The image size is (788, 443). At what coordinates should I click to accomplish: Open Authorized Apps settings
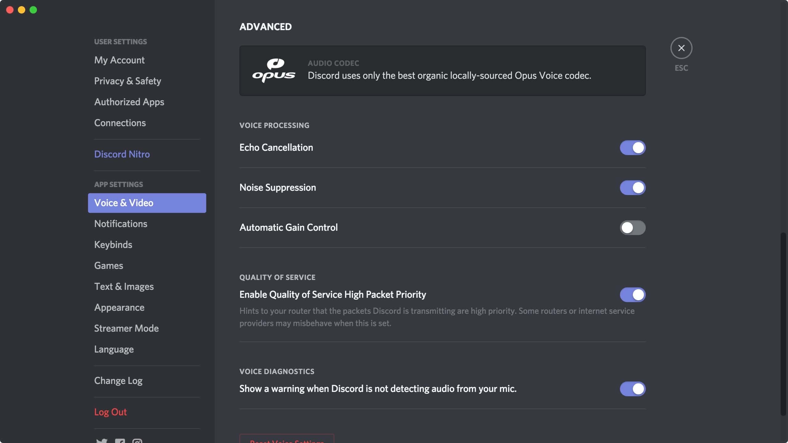pos(129,102)
